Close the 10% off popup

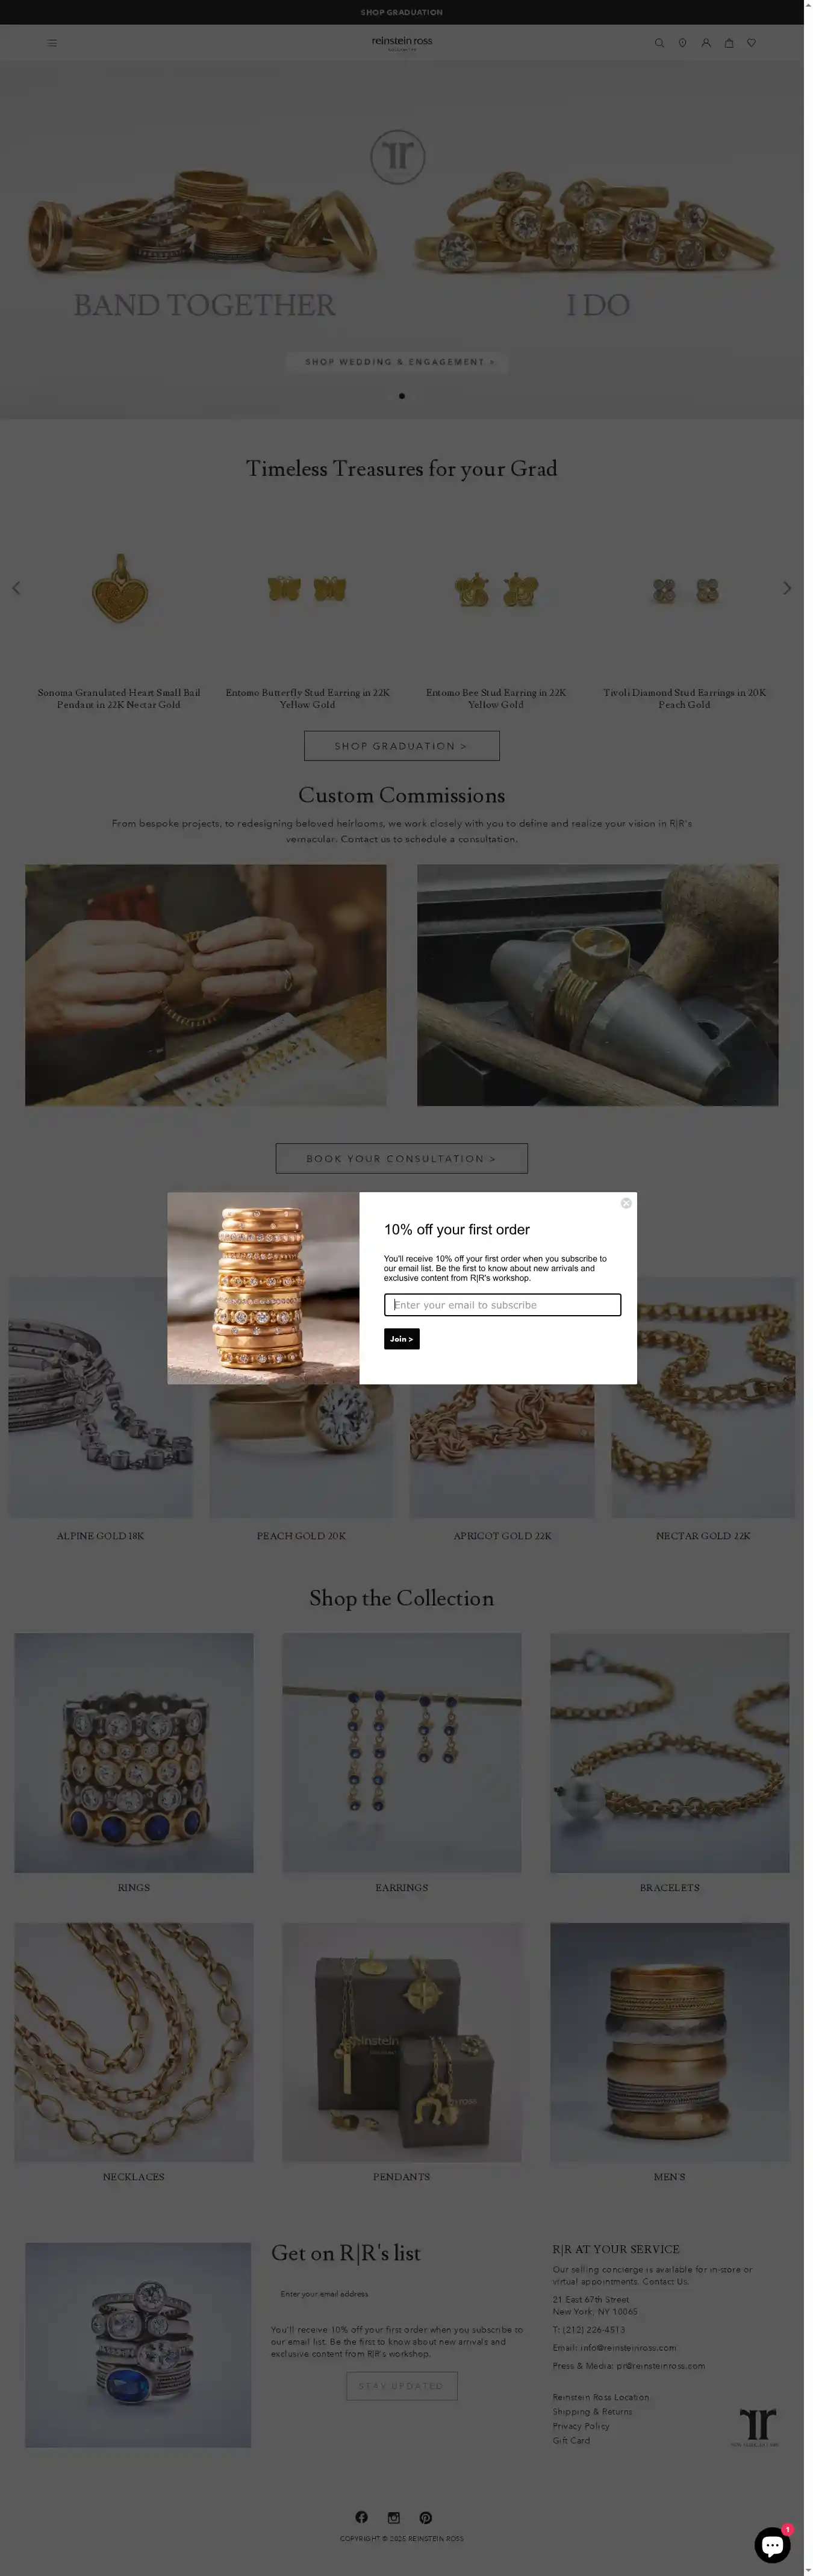[626, 1203]
